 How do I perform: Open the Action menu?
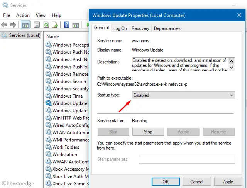click(23, 15)
